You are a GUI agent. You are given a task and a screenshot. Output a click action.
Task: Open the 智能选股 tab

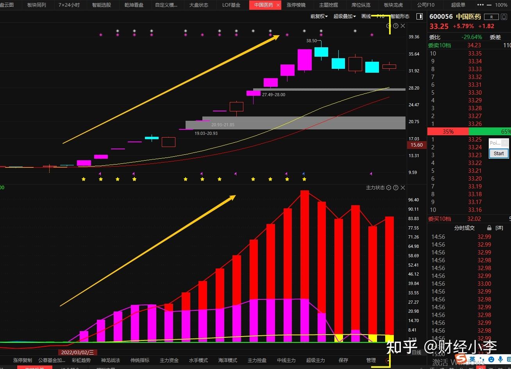click(101, 5)
